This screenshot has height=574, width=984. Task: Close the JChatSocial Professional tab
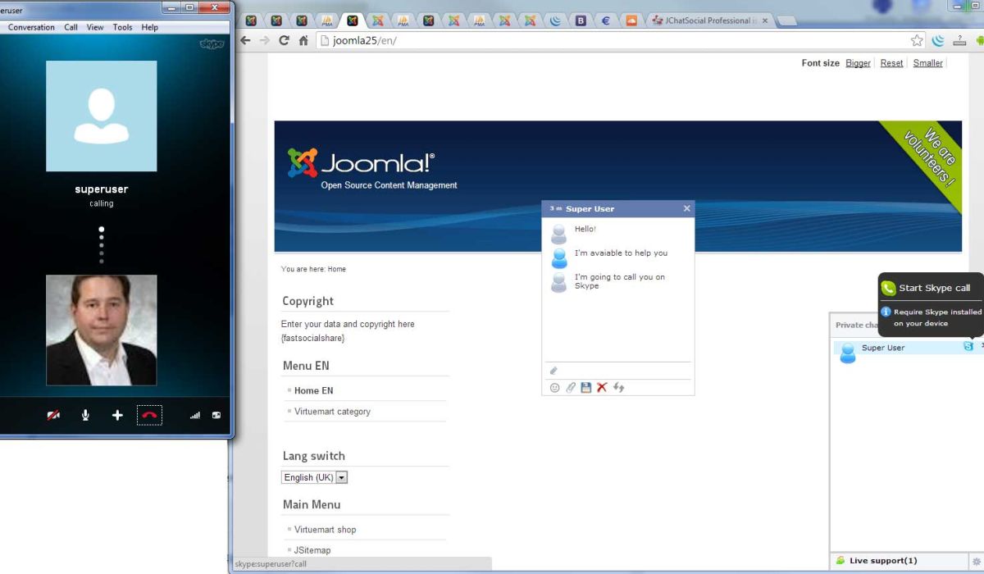[x=765, y=20]
